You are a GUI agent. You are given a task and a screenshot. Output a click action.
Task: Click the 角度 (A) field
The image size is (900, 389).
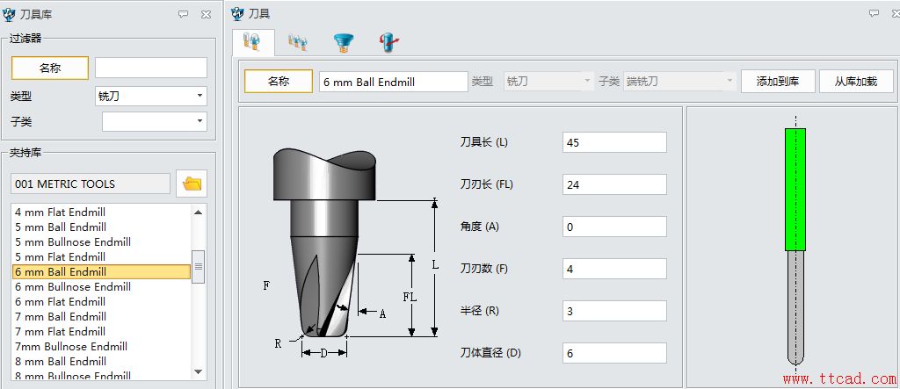(614, 227)
